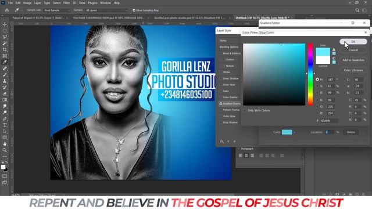Click Add to Swatches button
Screen dimensions: 372x209
click(x=353, y=60)
